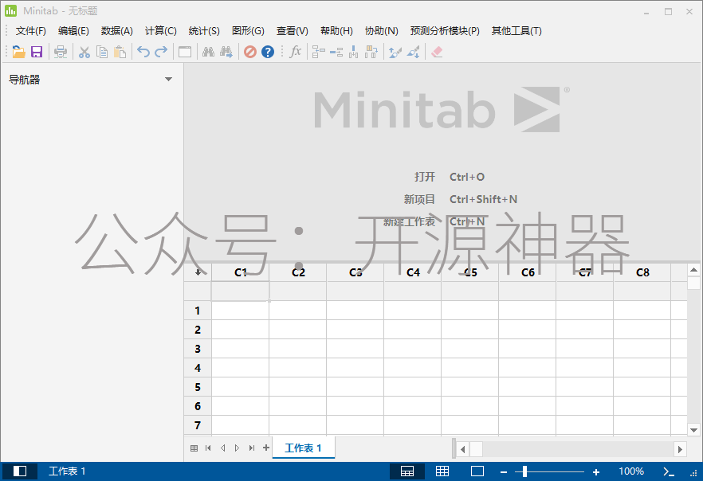Image resolution: width=703 pixels, height=481 pixels.
Task: Click the data entry direction arrow cell
Action: pyautogui.click(x=198, y=272)
